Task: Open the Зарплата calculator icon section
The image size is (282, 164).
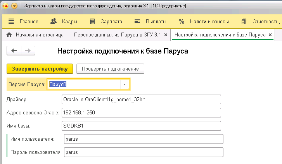Action: tap(92, 21)
